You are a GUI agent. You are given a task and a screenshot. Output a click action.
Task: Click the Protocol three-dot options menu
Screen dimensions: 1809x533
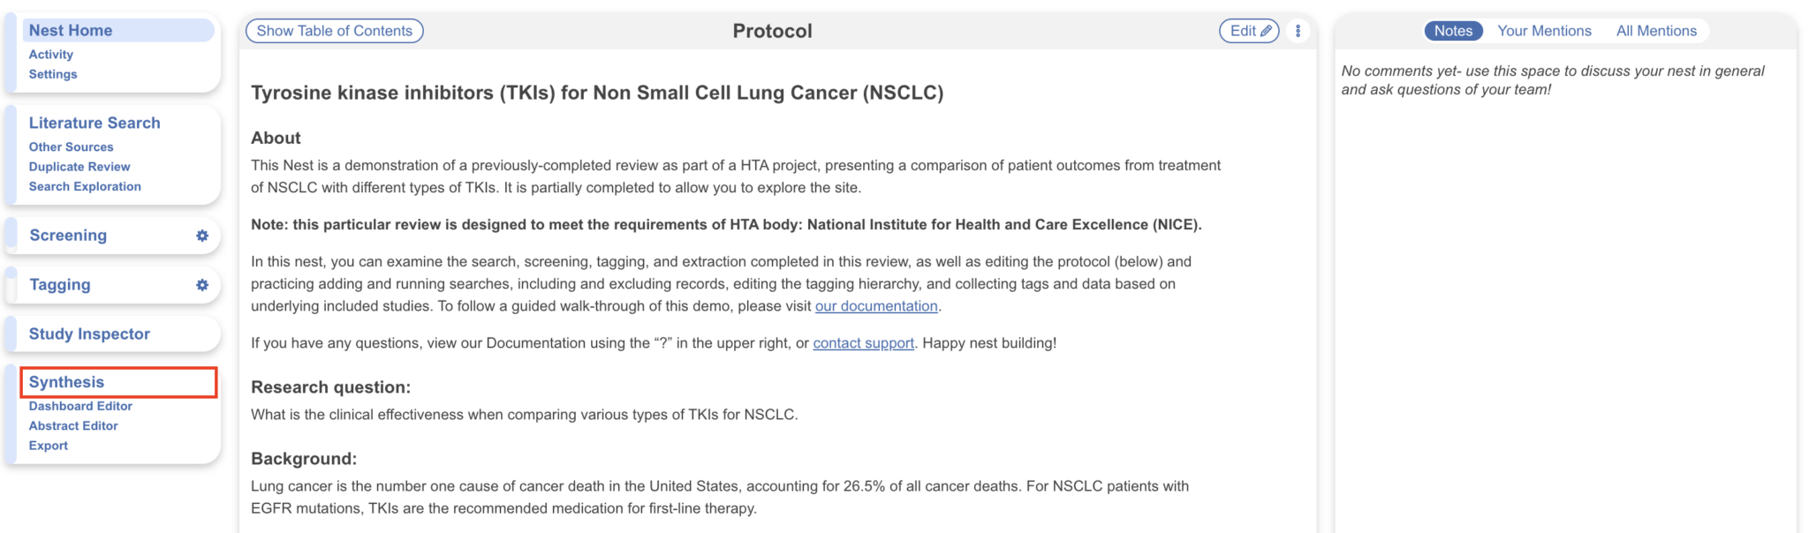tap(1298, 31)
